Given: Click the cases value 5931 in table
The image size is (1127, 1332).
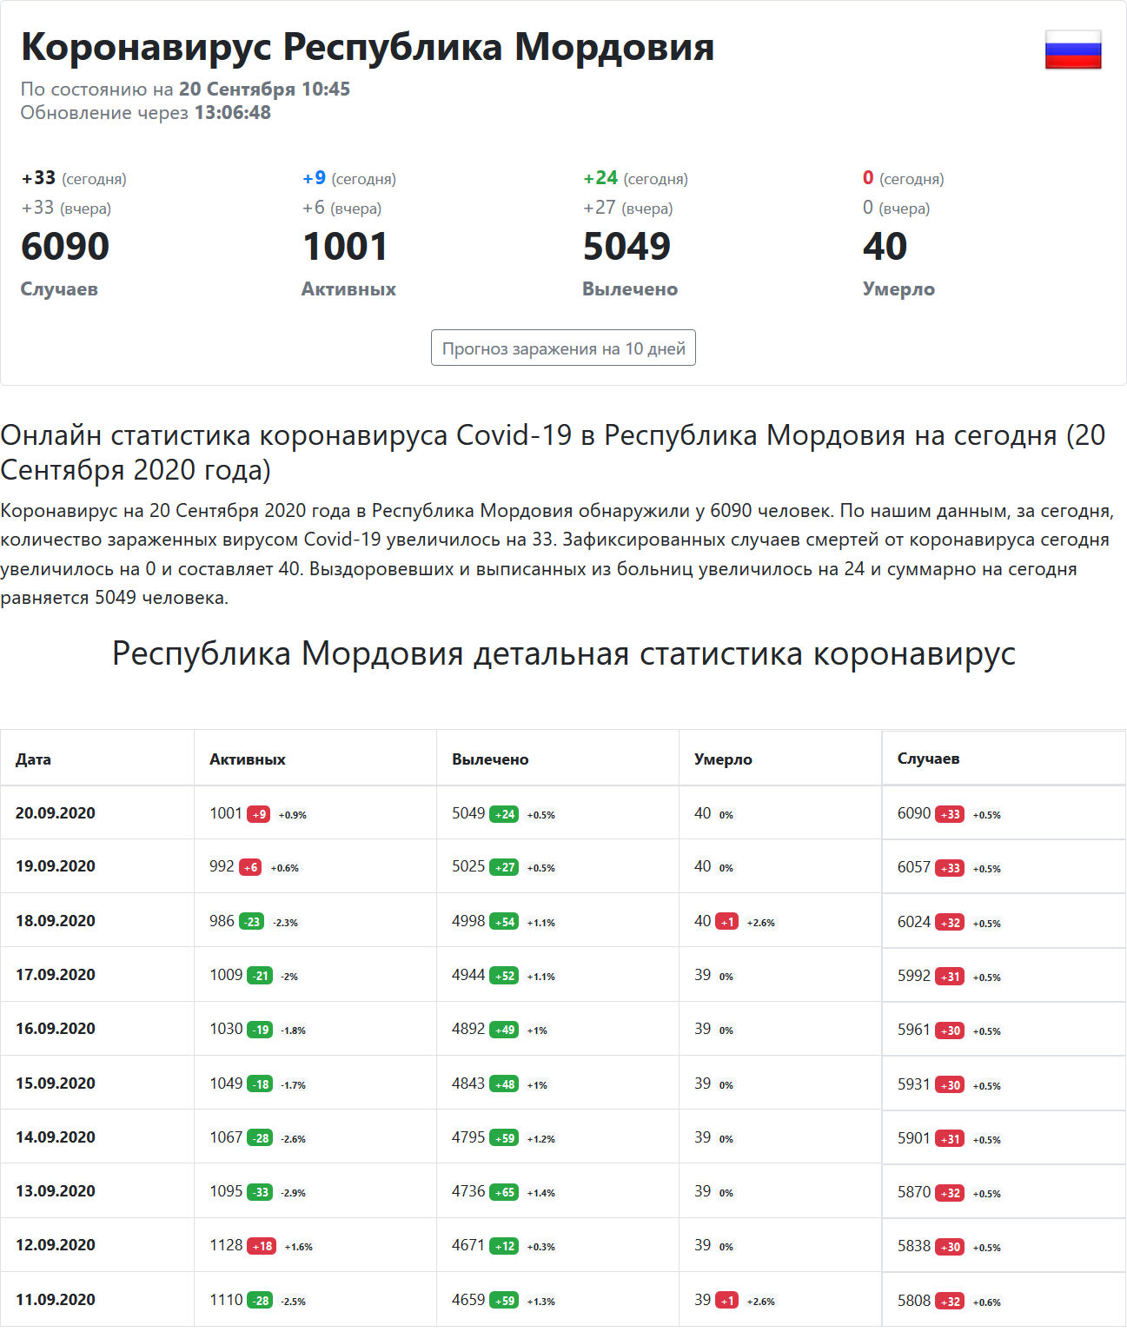Looking at the screenshot, I should point(914,1083).
